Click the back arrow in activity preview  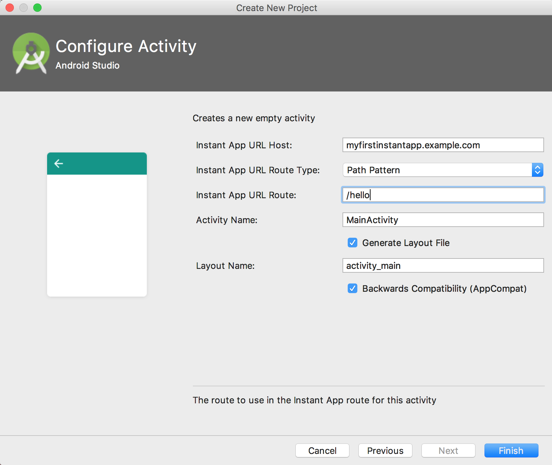(59, 164)
